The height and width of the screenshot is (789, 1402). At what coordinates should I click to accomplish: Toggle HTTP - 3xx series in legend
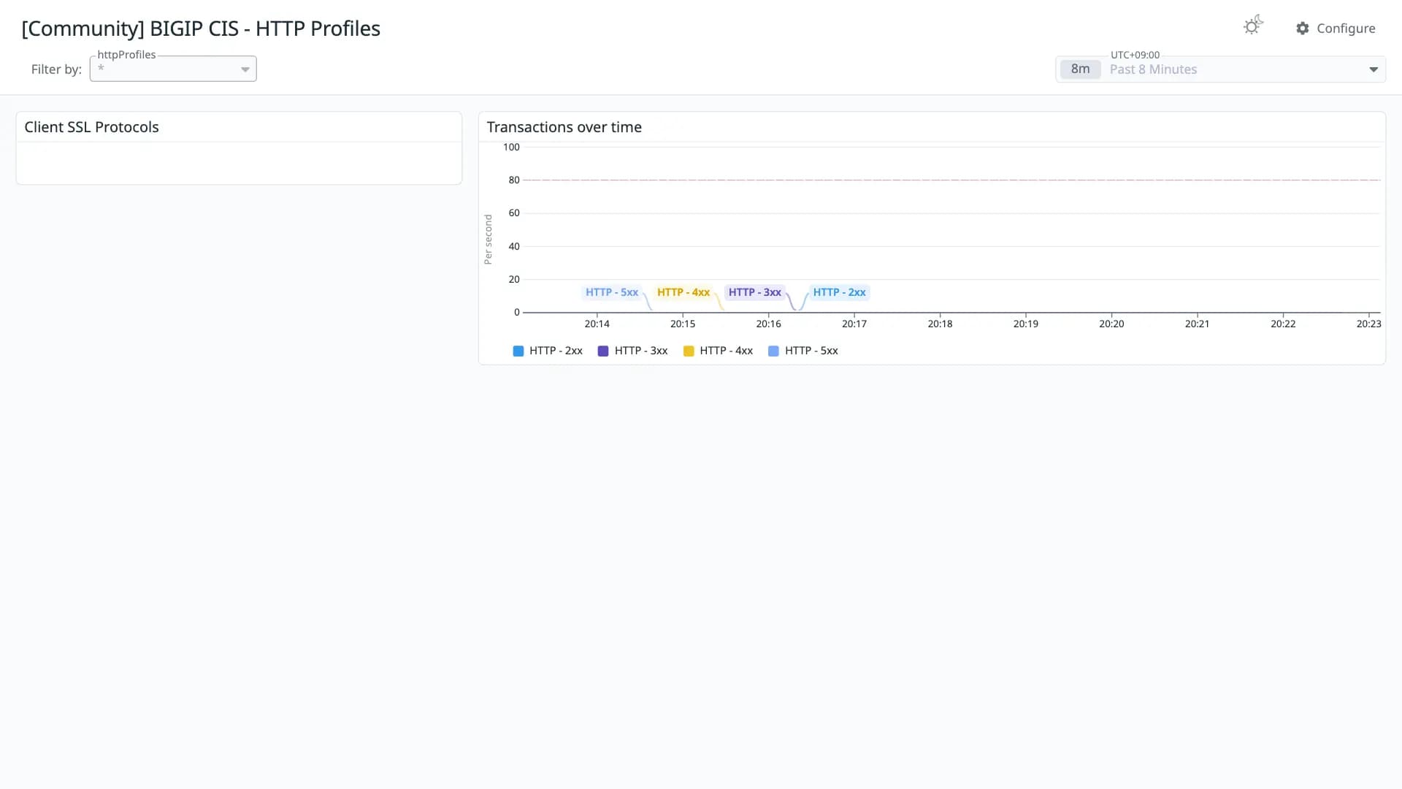[x=632, y=351]
